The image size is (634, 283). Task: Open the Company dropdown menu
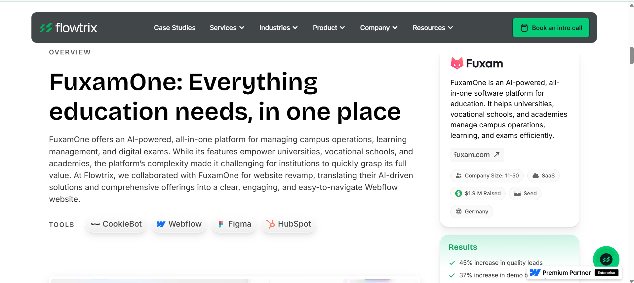378,28
